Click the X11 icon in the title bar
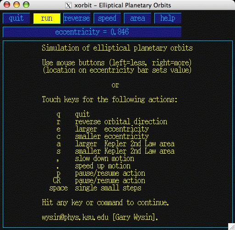 click(68, 6)
